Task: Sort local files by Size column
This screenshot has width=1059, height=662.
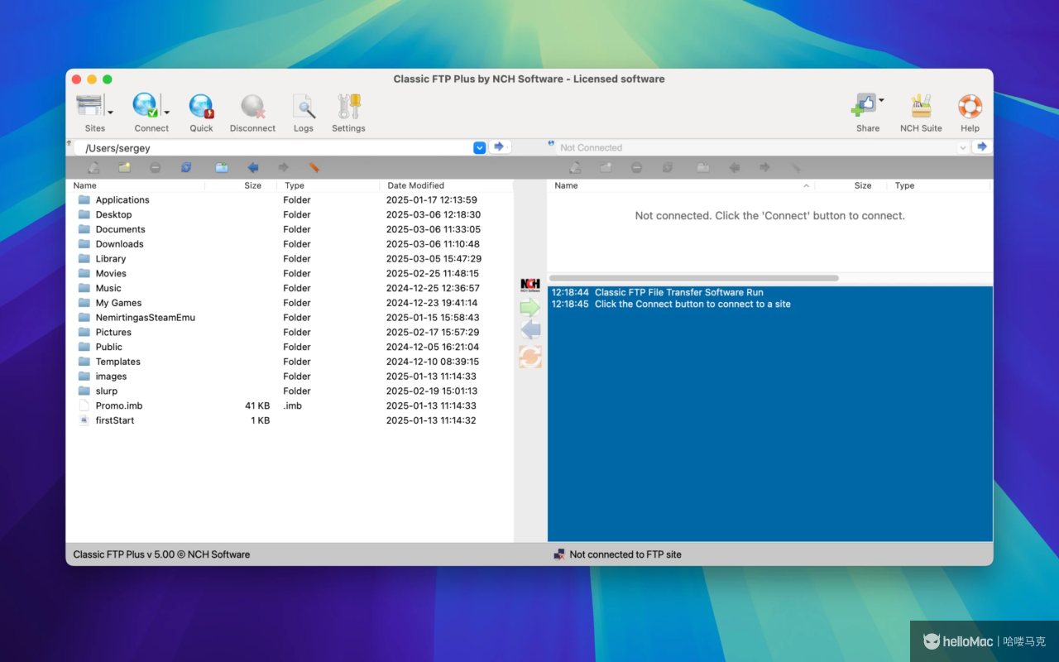Action: 241,185
